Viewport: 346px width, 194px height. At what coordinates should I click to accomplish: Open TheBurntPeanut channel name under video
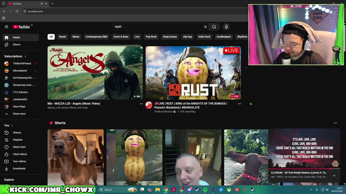click(x=163, y=112)
